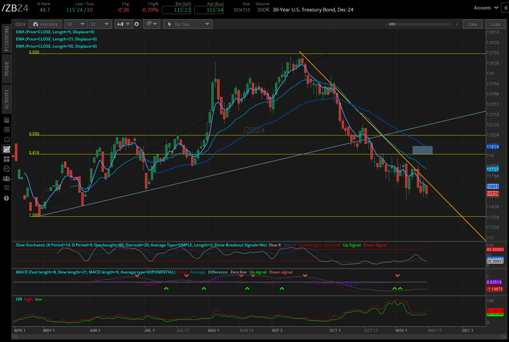
Task: Click the Save button
Action: pyautogui.click(x=472, y=24)
